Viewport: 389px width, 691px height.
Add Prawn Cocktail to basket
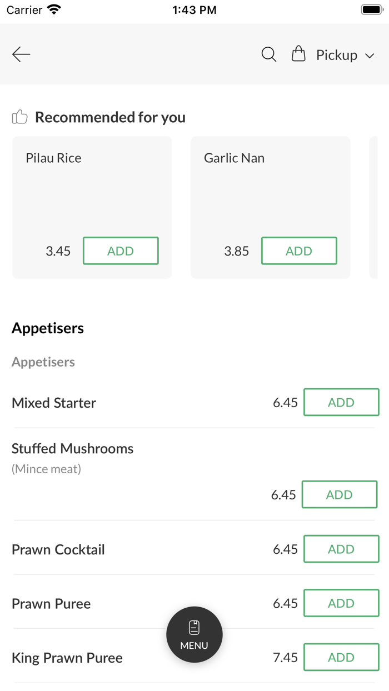tap(341, 549)
